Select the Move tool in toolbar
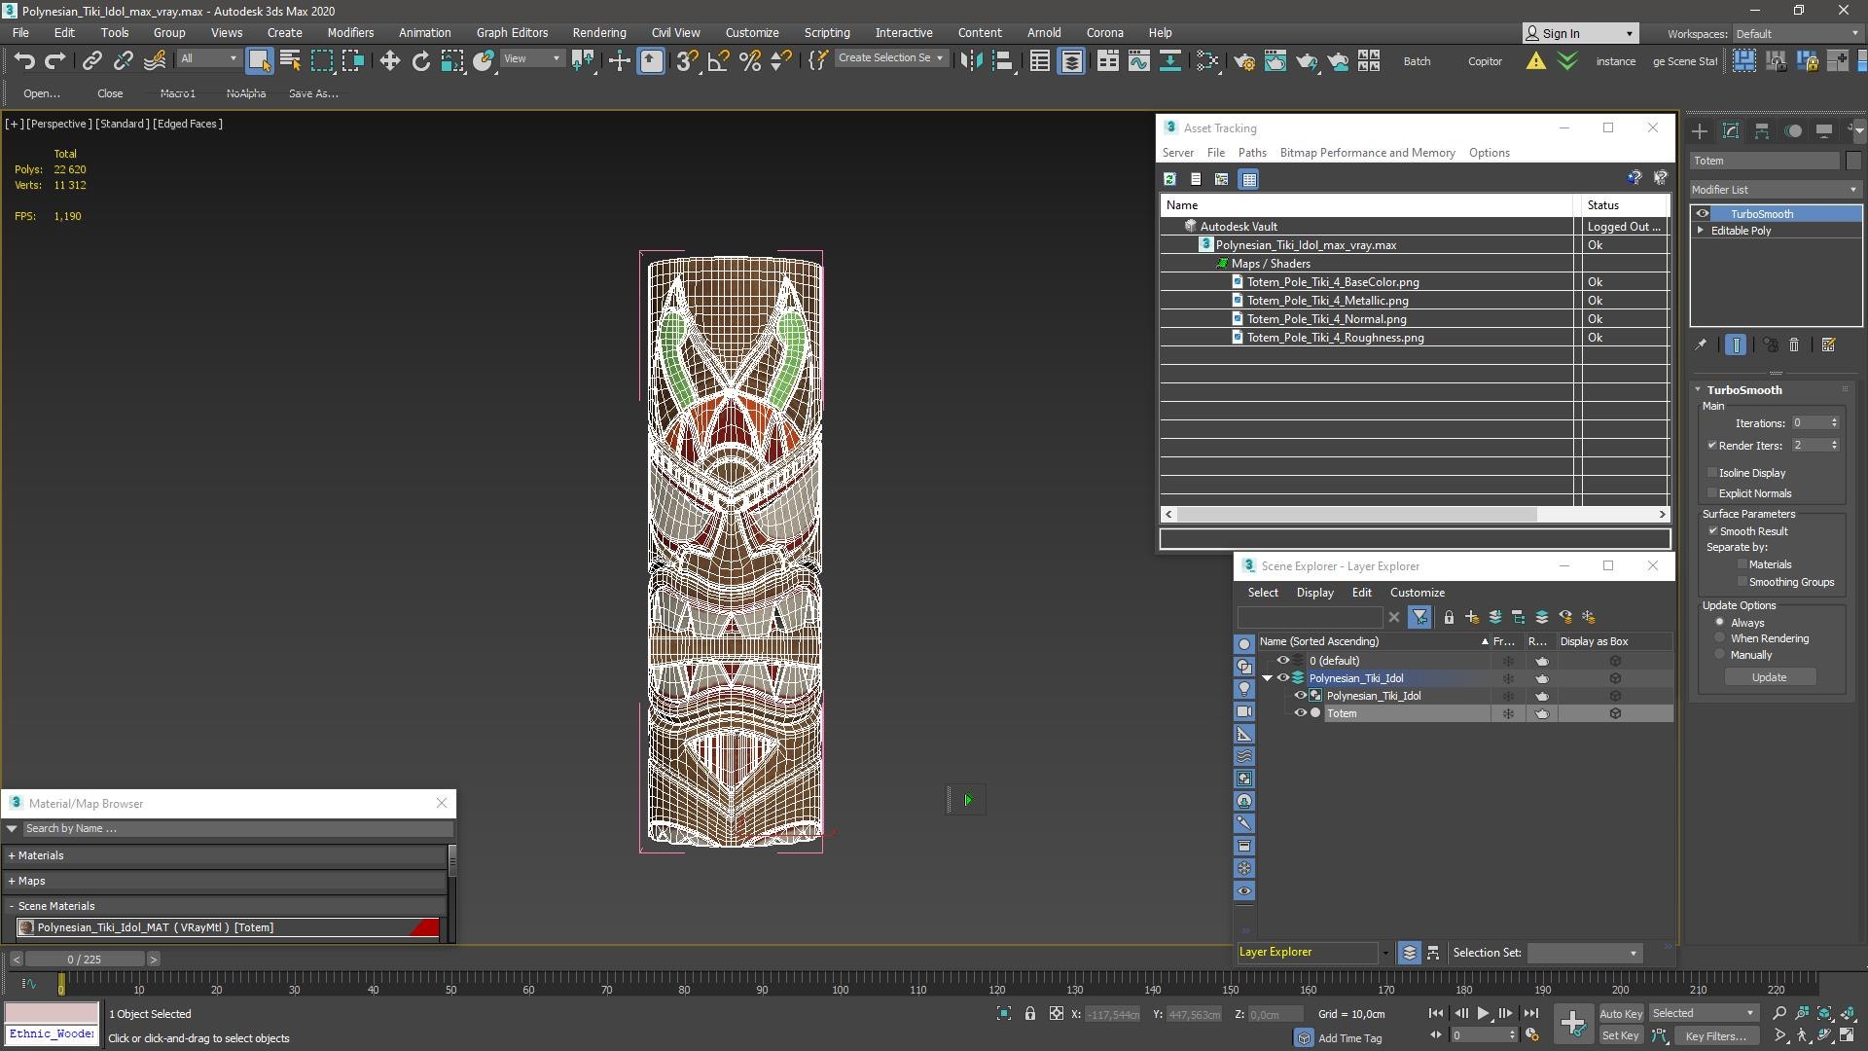 tap(389, 61)
